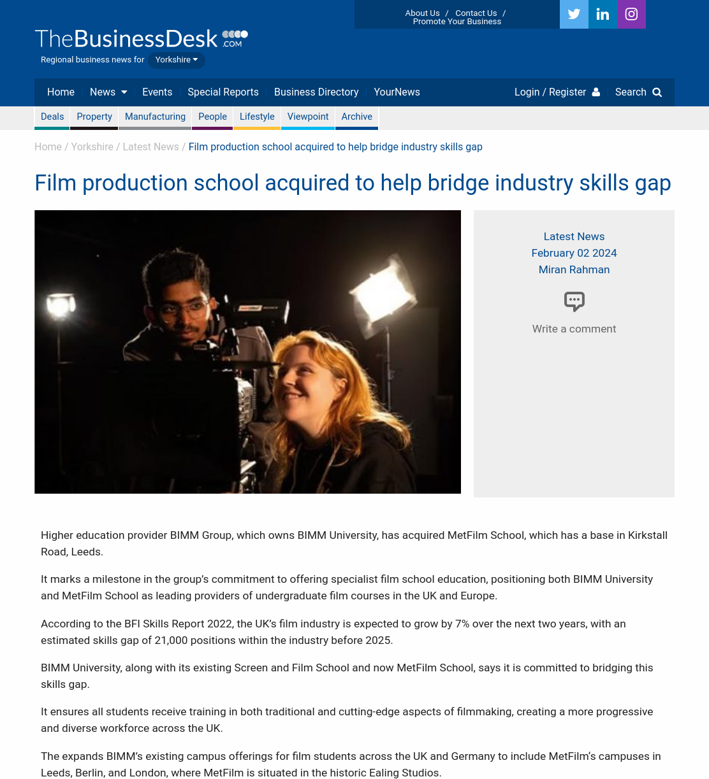Click the comment speech bubble icon

(x=574, y=301)
